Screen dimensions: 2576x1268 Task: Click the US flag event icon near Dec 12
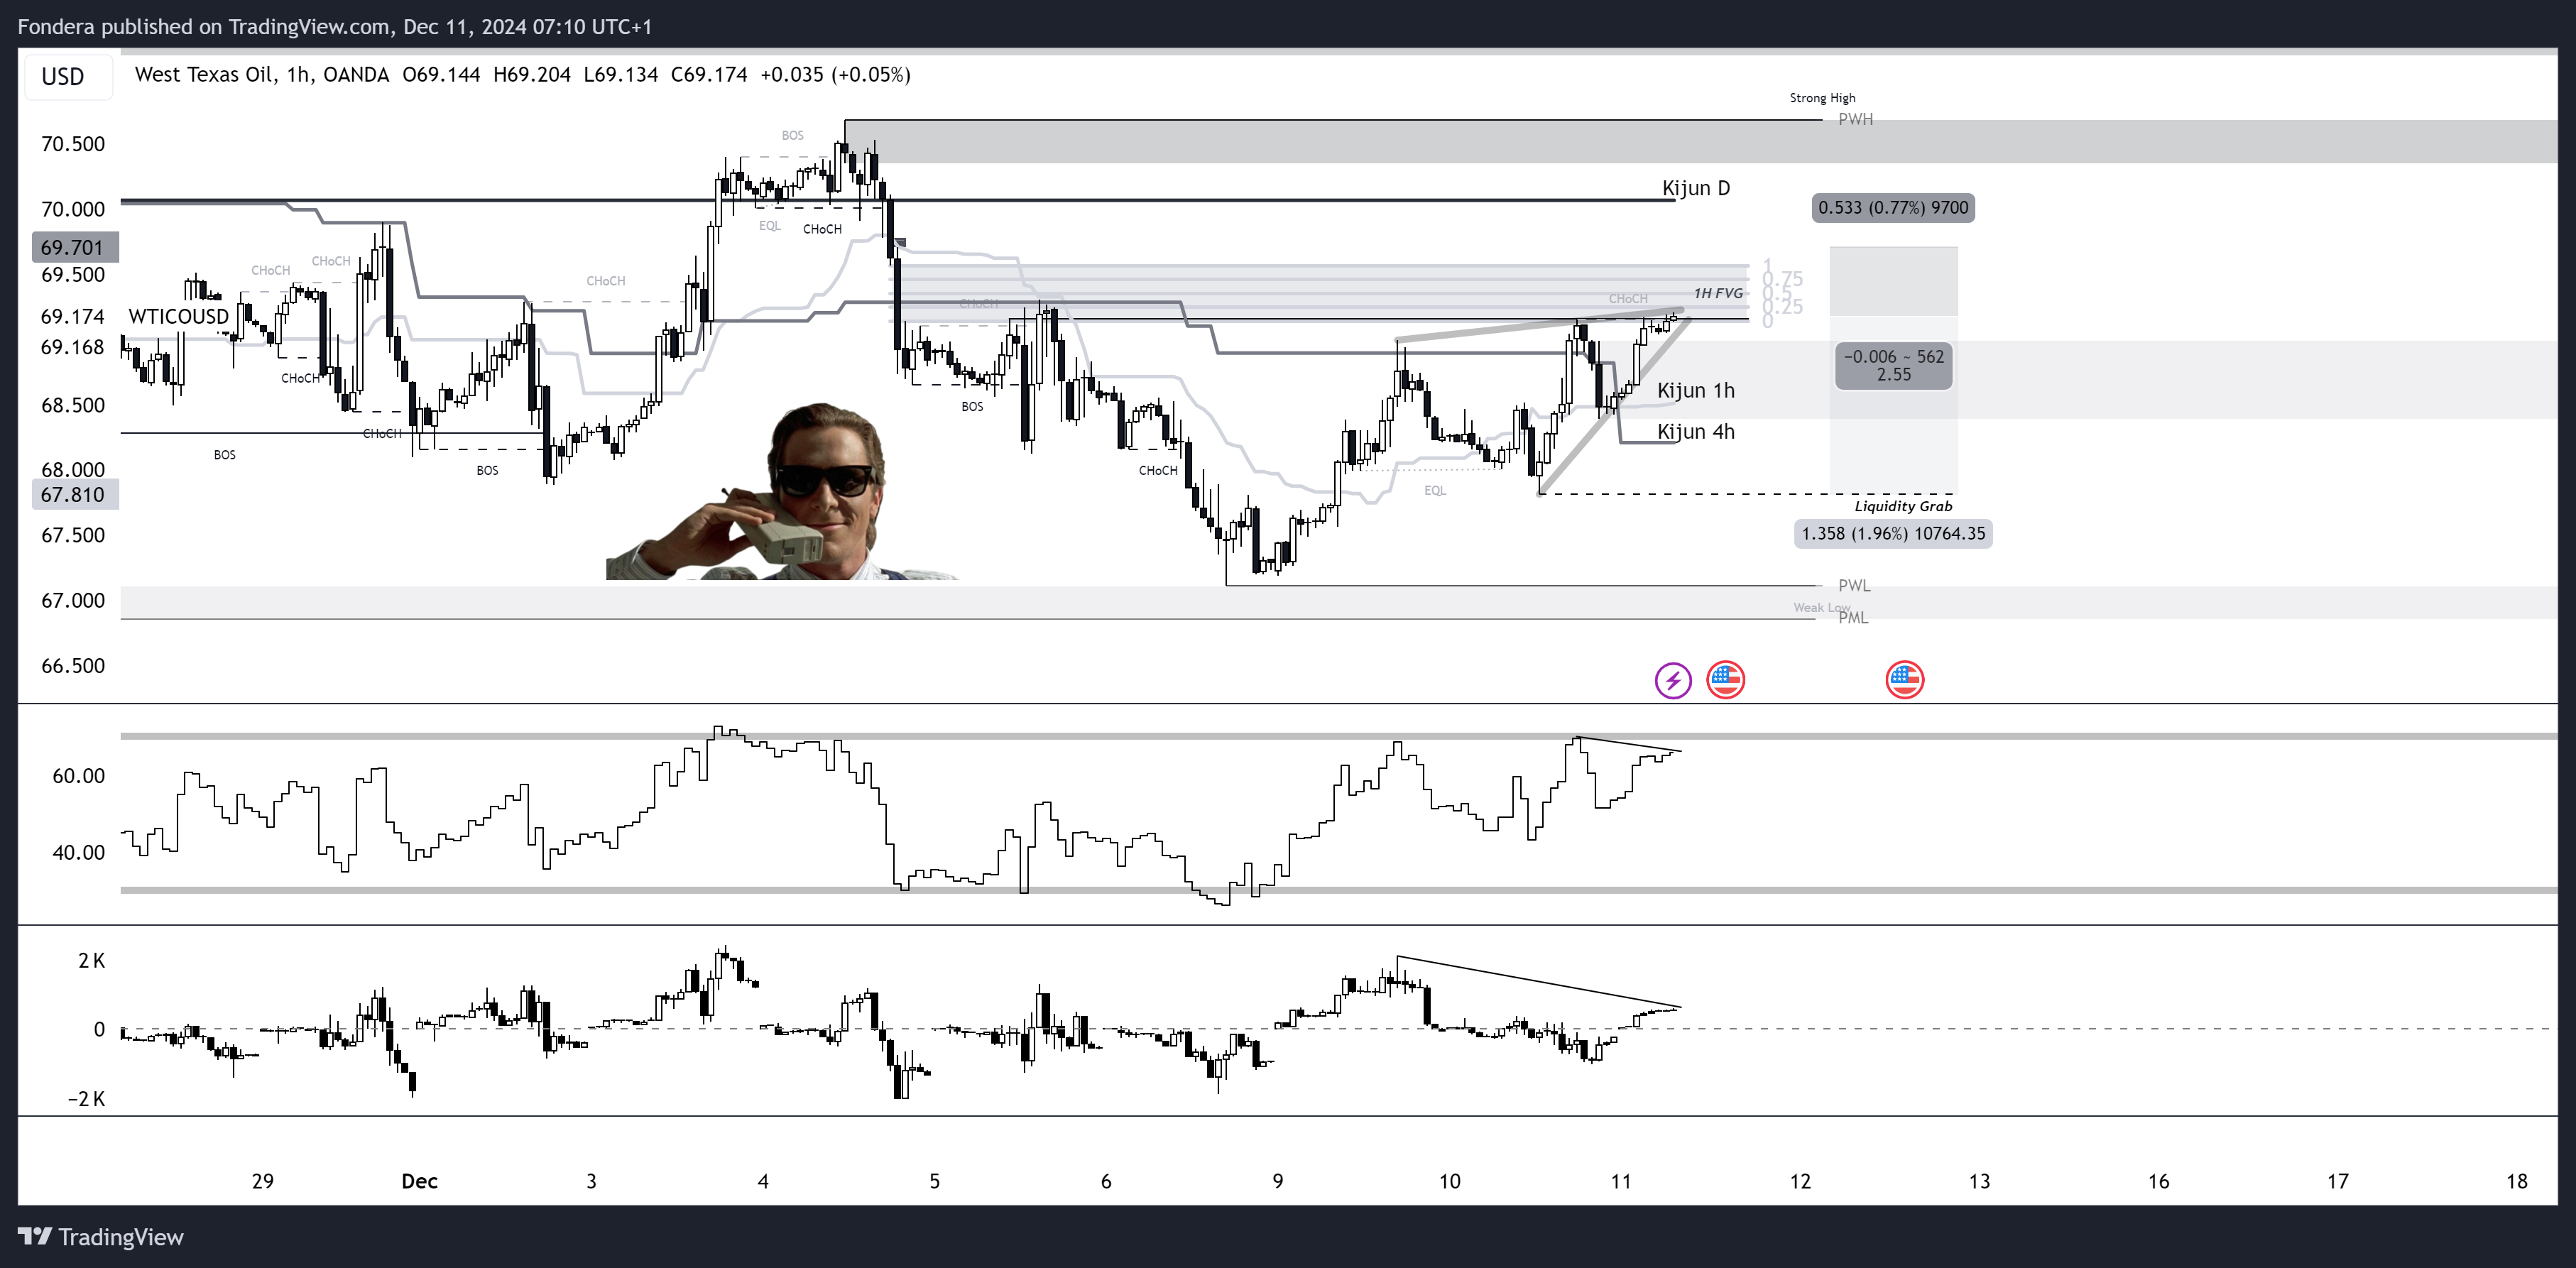point(1904,680)
